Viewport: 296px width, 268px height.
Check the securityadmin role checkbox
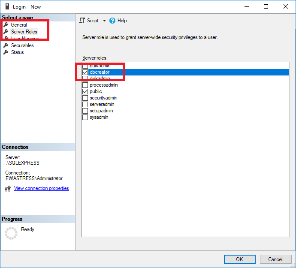[85, 98]
